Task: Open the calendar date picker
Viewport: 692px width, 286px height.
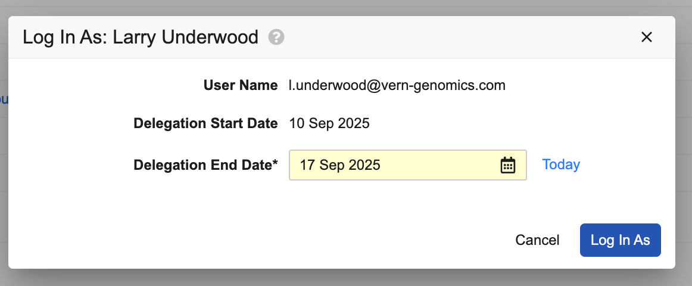Action: click(x=507, y=165)
